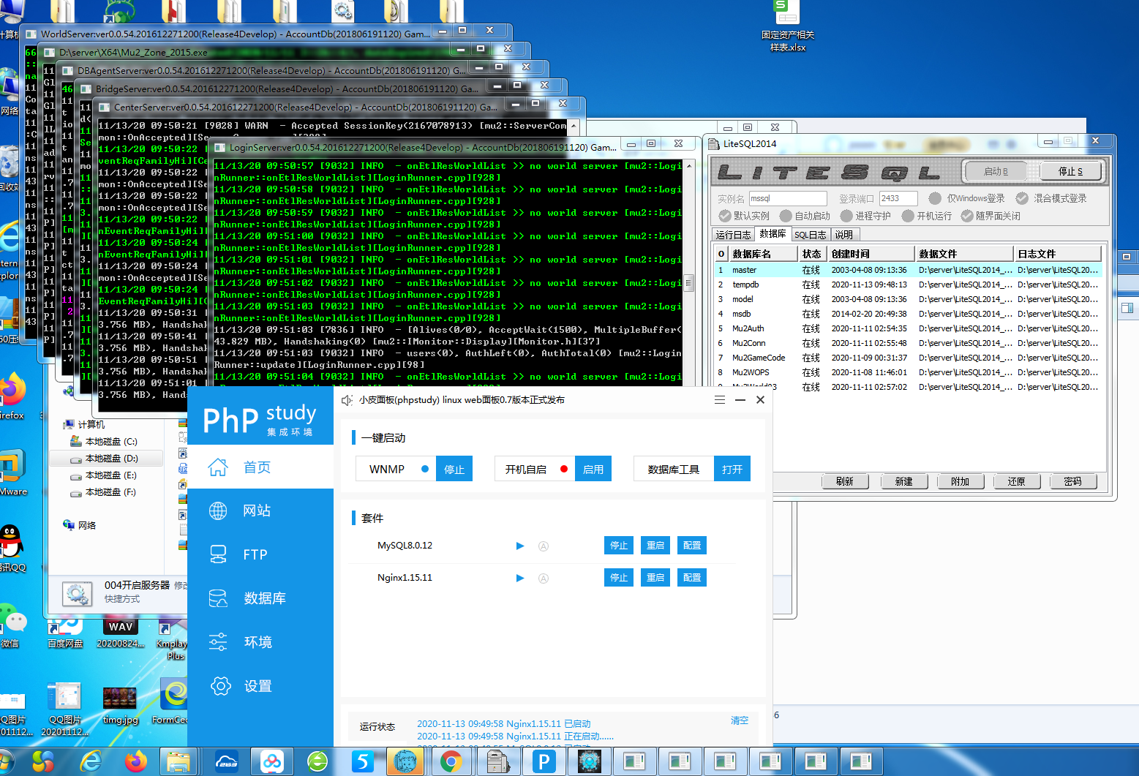Toggle the 自动启动 checkbox in LiteSQL2014

(786, 216)
